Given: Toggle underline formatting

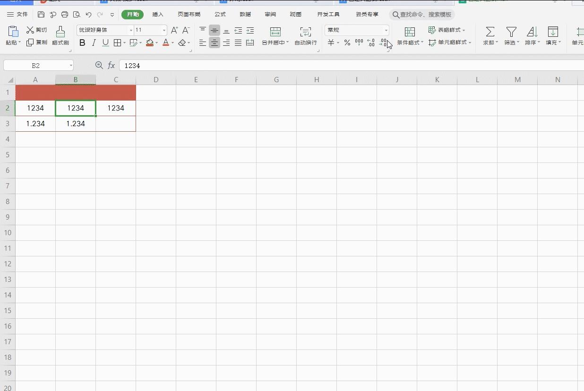Looking at the screenshot, I should (x=105, y=43).
